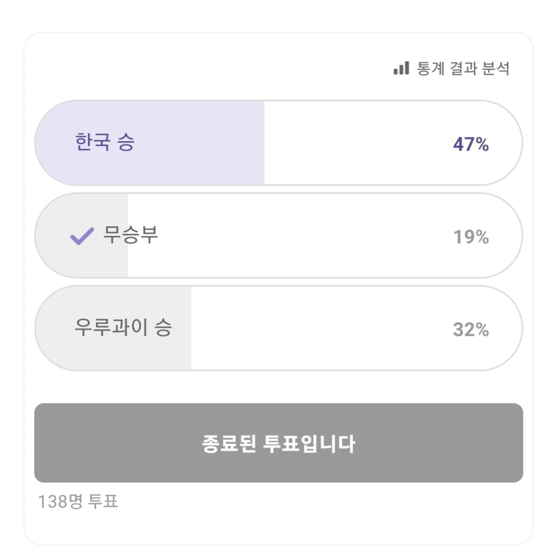Click the 종료된 투표입니다 button
This screenshot has height=557, width=557.
[x=278, y=443]
